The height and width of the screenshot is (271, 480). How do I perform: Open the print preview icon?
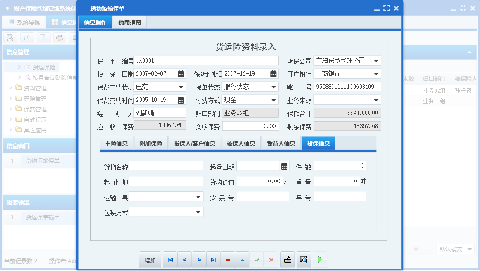tap(303, 259)
